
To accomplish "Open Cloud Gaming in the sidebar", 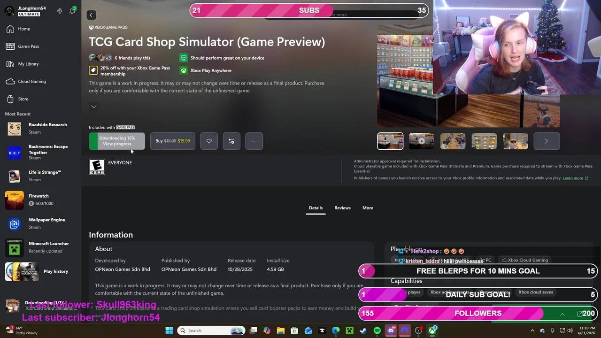I will click(x=40, y=82).
